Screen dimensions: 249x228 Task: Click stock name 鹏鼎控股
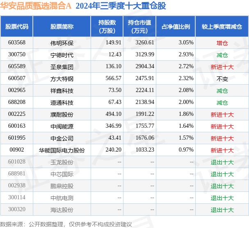[62, 186]
